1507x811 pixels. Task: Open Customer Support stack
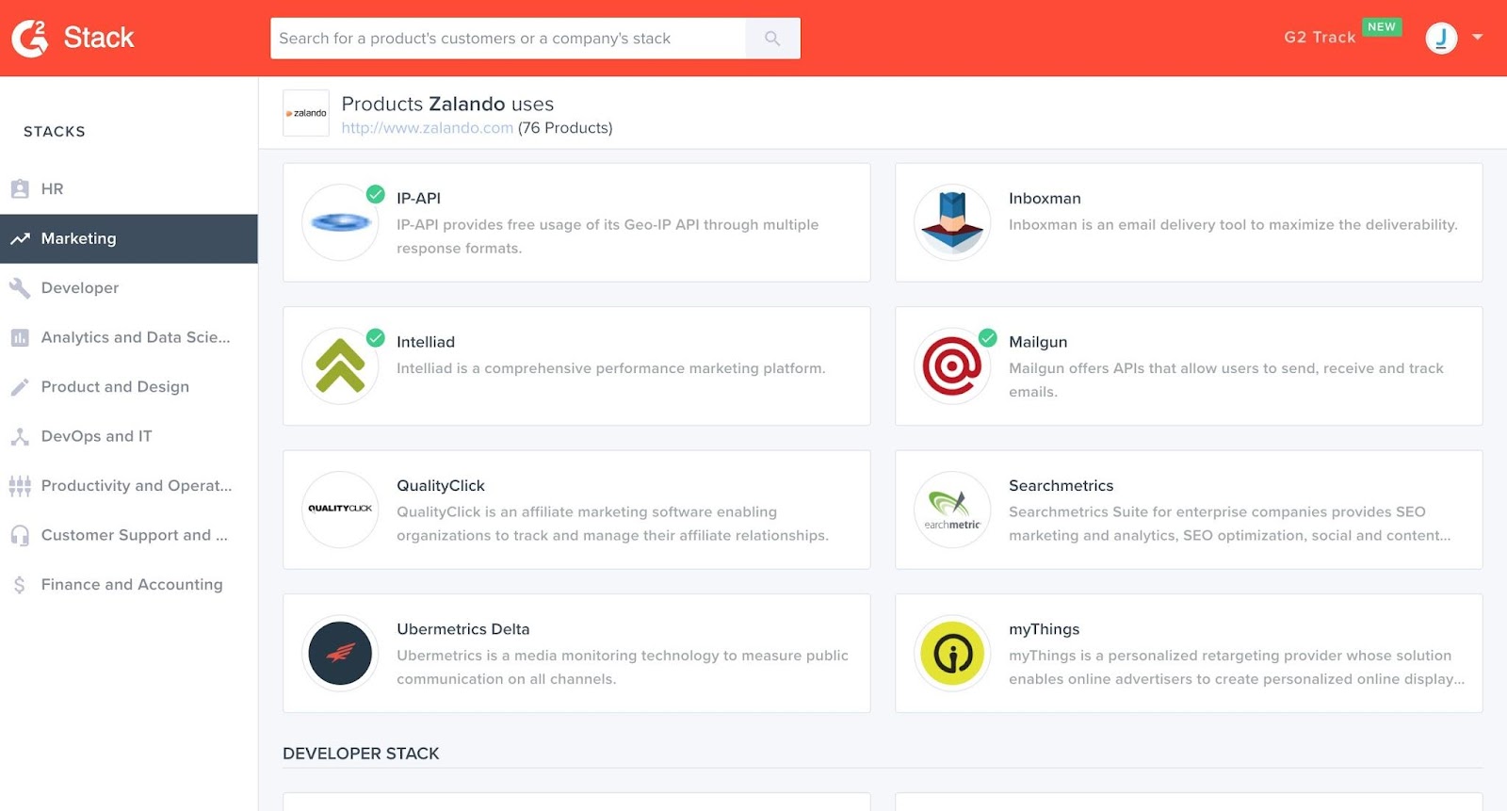click(129, 535)
